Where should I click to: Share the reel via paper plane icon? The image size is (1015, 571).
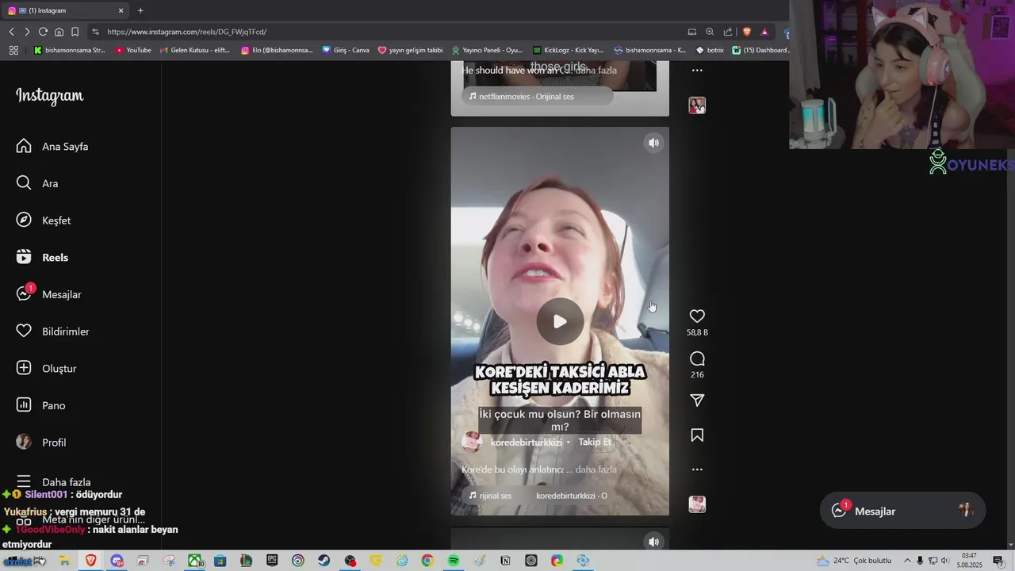coord(697,400)
